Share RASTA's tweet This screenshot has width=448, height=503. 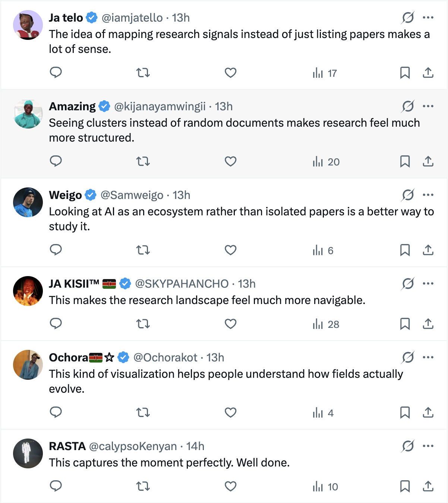coord(428,486)
